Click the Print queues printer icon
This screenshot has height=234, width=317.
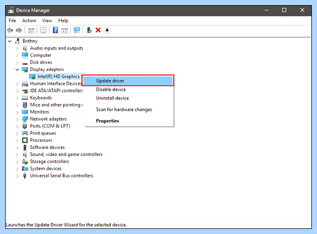pos(25,133)
